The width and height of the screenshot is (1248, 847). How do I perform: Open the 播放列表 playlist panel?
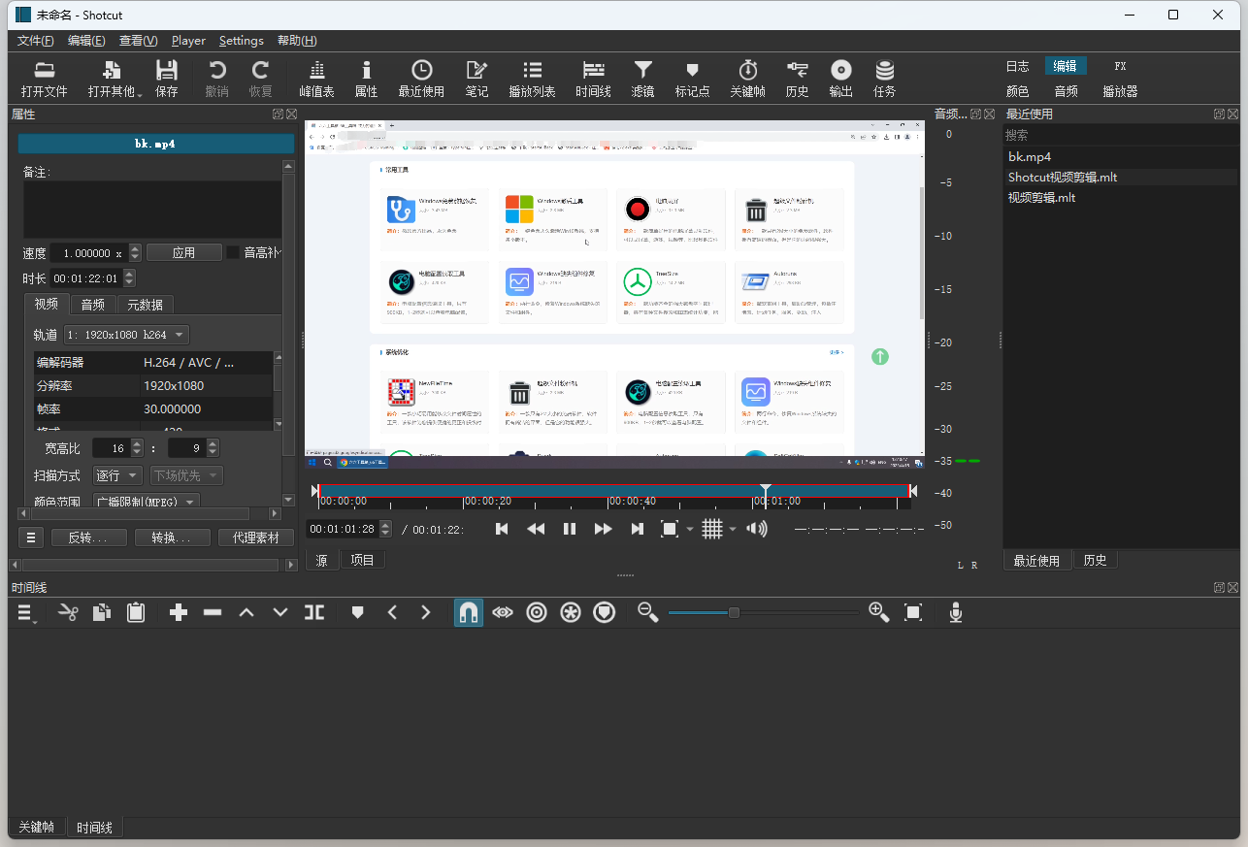[x=532, y=79]
